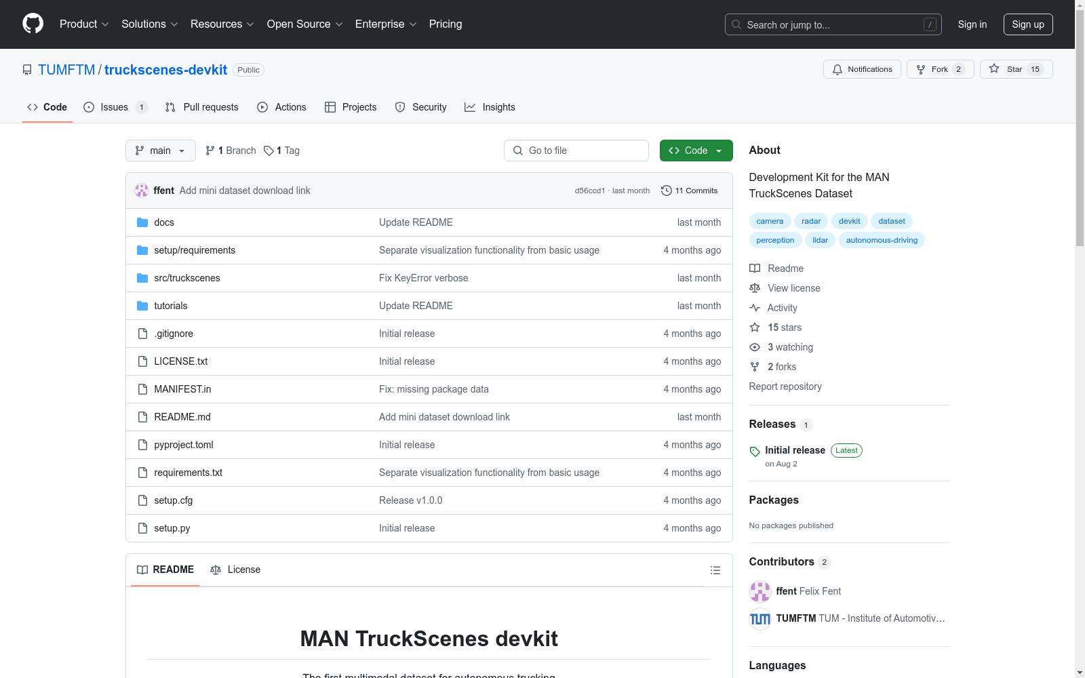View the 1 Tag link
The image size is (1085, 678).
tap(282, 151)
